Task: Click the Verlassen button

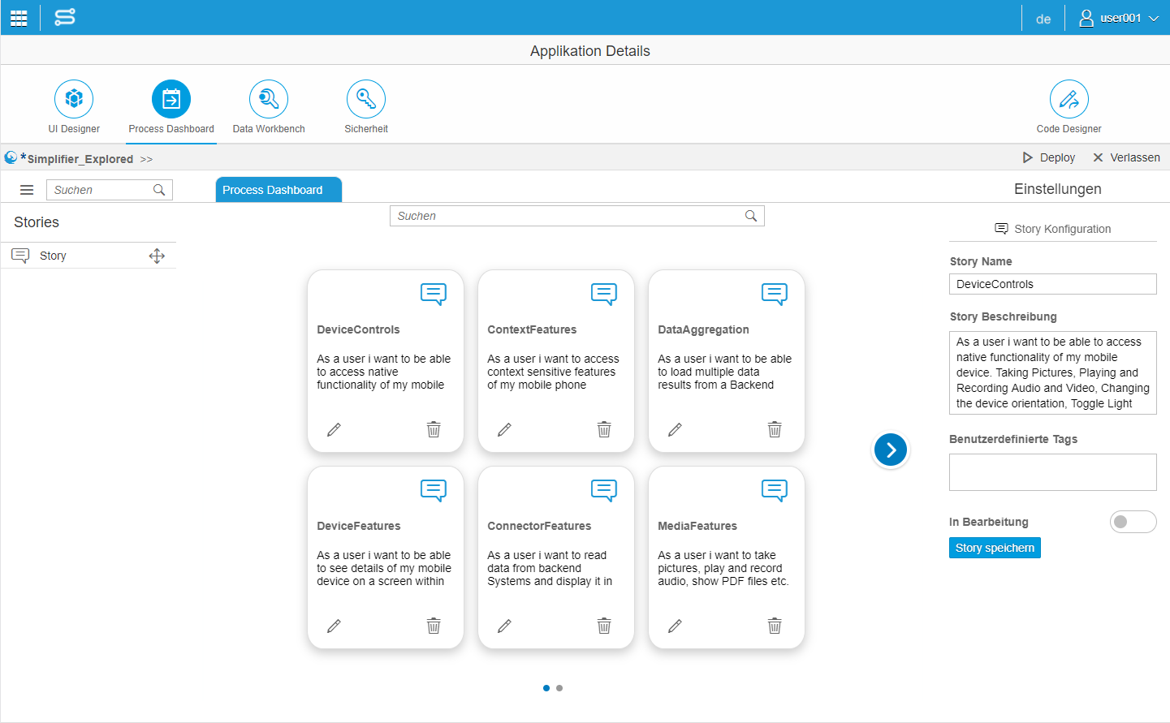Action: pyautogui.click(x=1126, y=157)
